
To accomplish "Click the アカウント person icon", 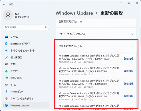I will coord(6,71).
